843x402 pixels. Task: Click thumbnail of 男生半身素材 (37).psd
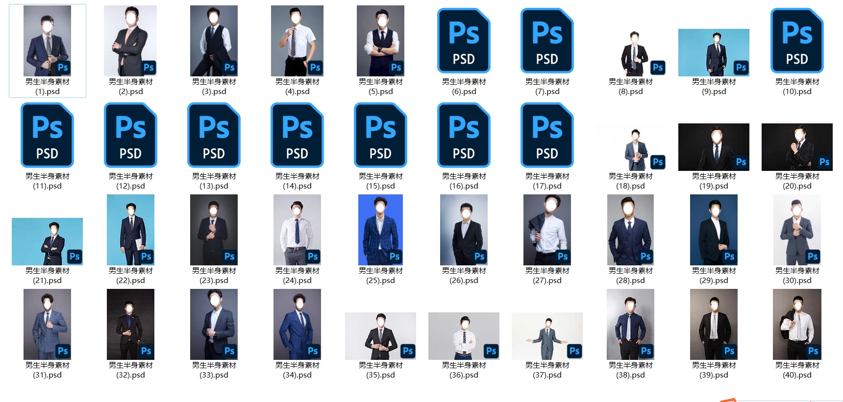click(x=547, y=336)
